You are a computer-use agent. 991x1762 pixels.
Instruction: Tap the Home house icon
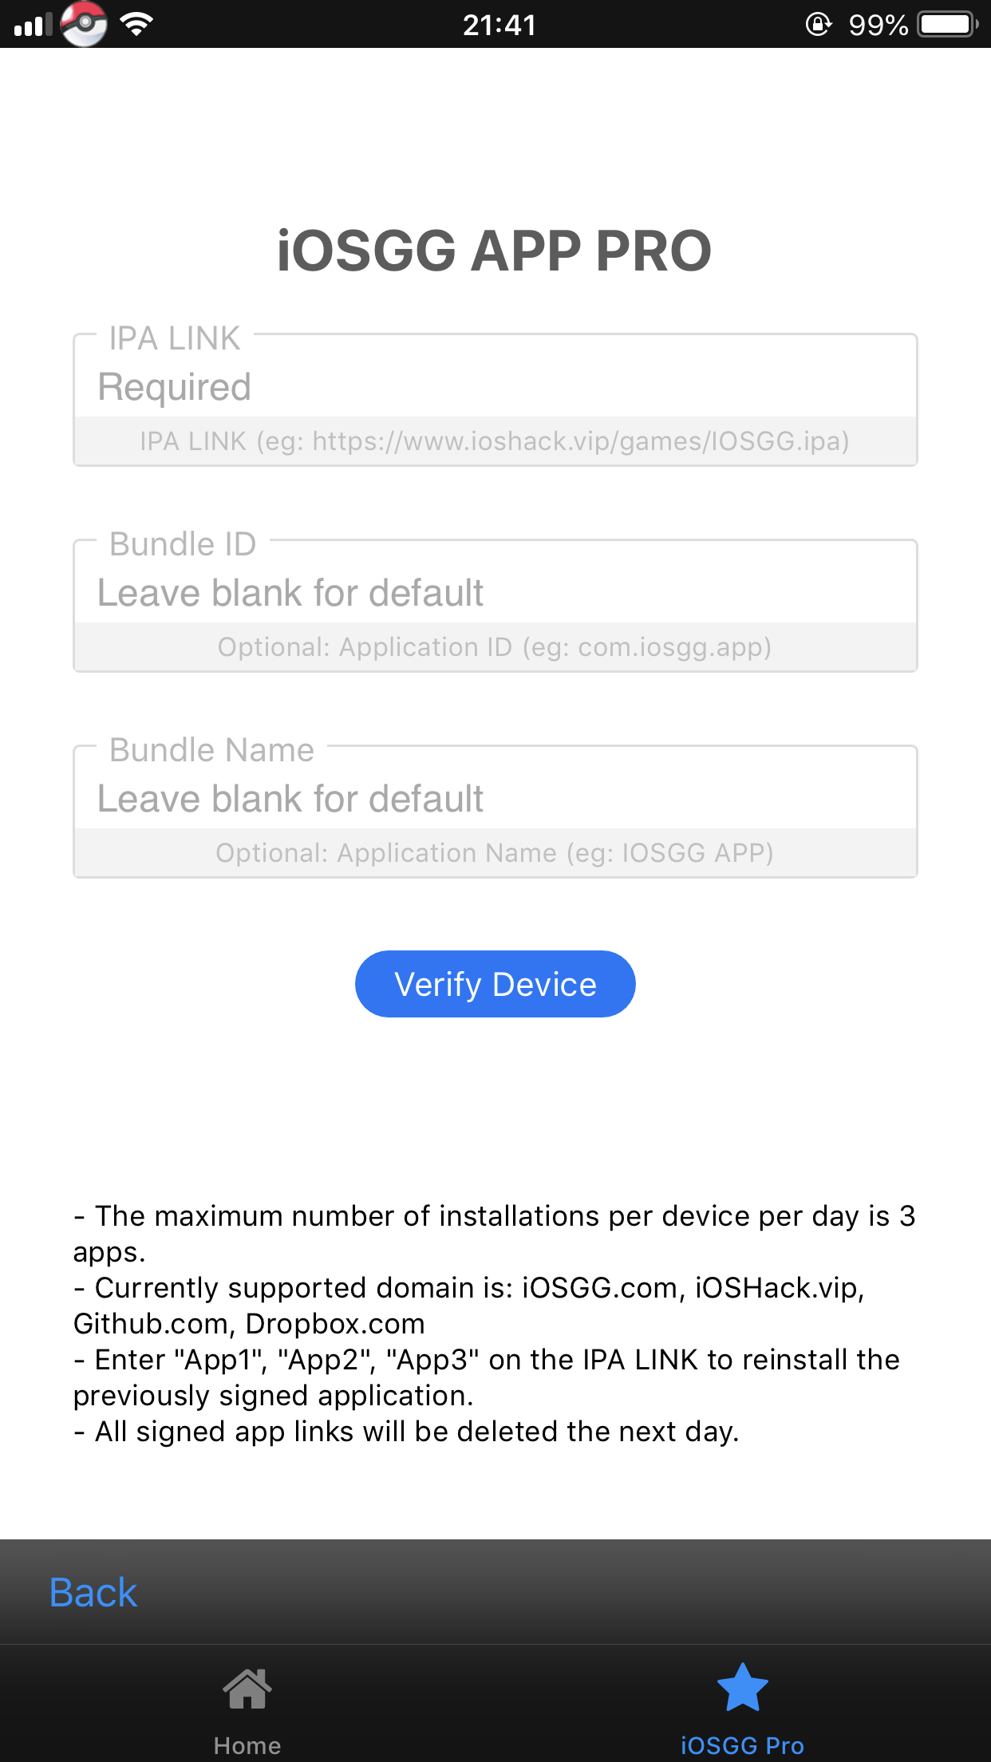[x=247, y=1689]
